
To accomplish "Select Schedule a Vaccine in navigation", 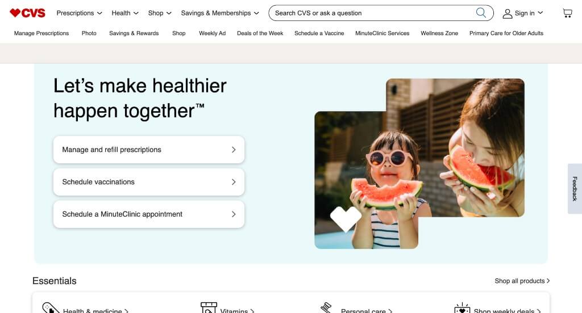I will (x=319, y=33).
